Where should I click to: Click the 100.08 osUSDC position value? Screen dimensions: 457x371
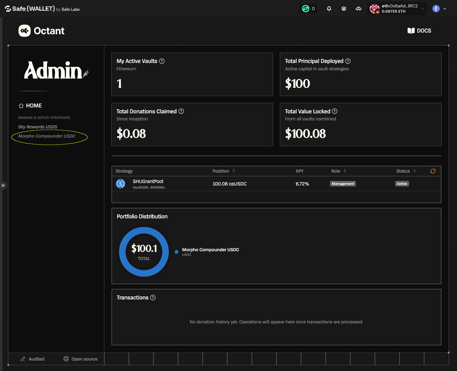(x=229, y=184)
